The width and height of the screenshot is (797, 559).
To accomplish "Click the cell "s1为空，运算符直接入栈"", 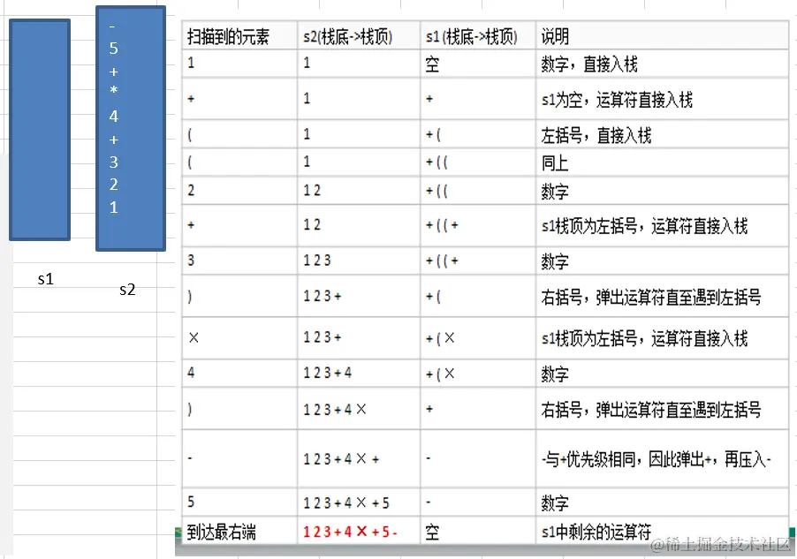I will pos(662,99).
